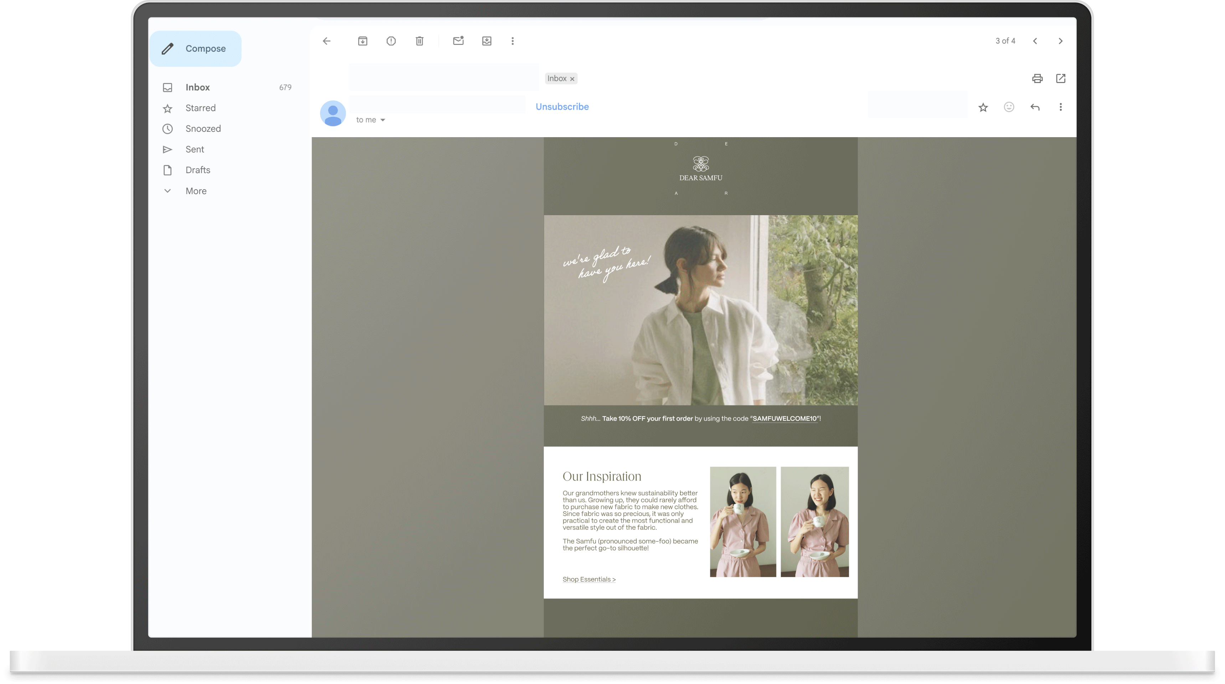
Task: Remove the Inbox label from the email
Action: pyautogui.click(x=572, y=79)
